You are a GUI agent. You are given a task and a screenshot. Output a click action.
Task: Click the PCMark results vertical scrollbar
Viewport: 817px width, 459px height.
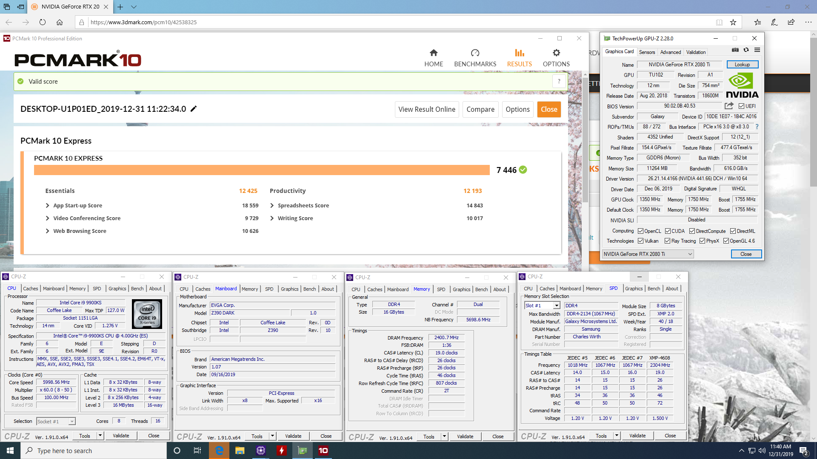pyautogui.click(x=585, y=140)
